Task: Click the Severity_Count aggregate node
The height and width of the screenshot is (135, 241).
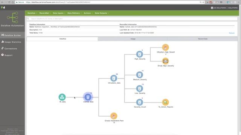Action: 140,102
